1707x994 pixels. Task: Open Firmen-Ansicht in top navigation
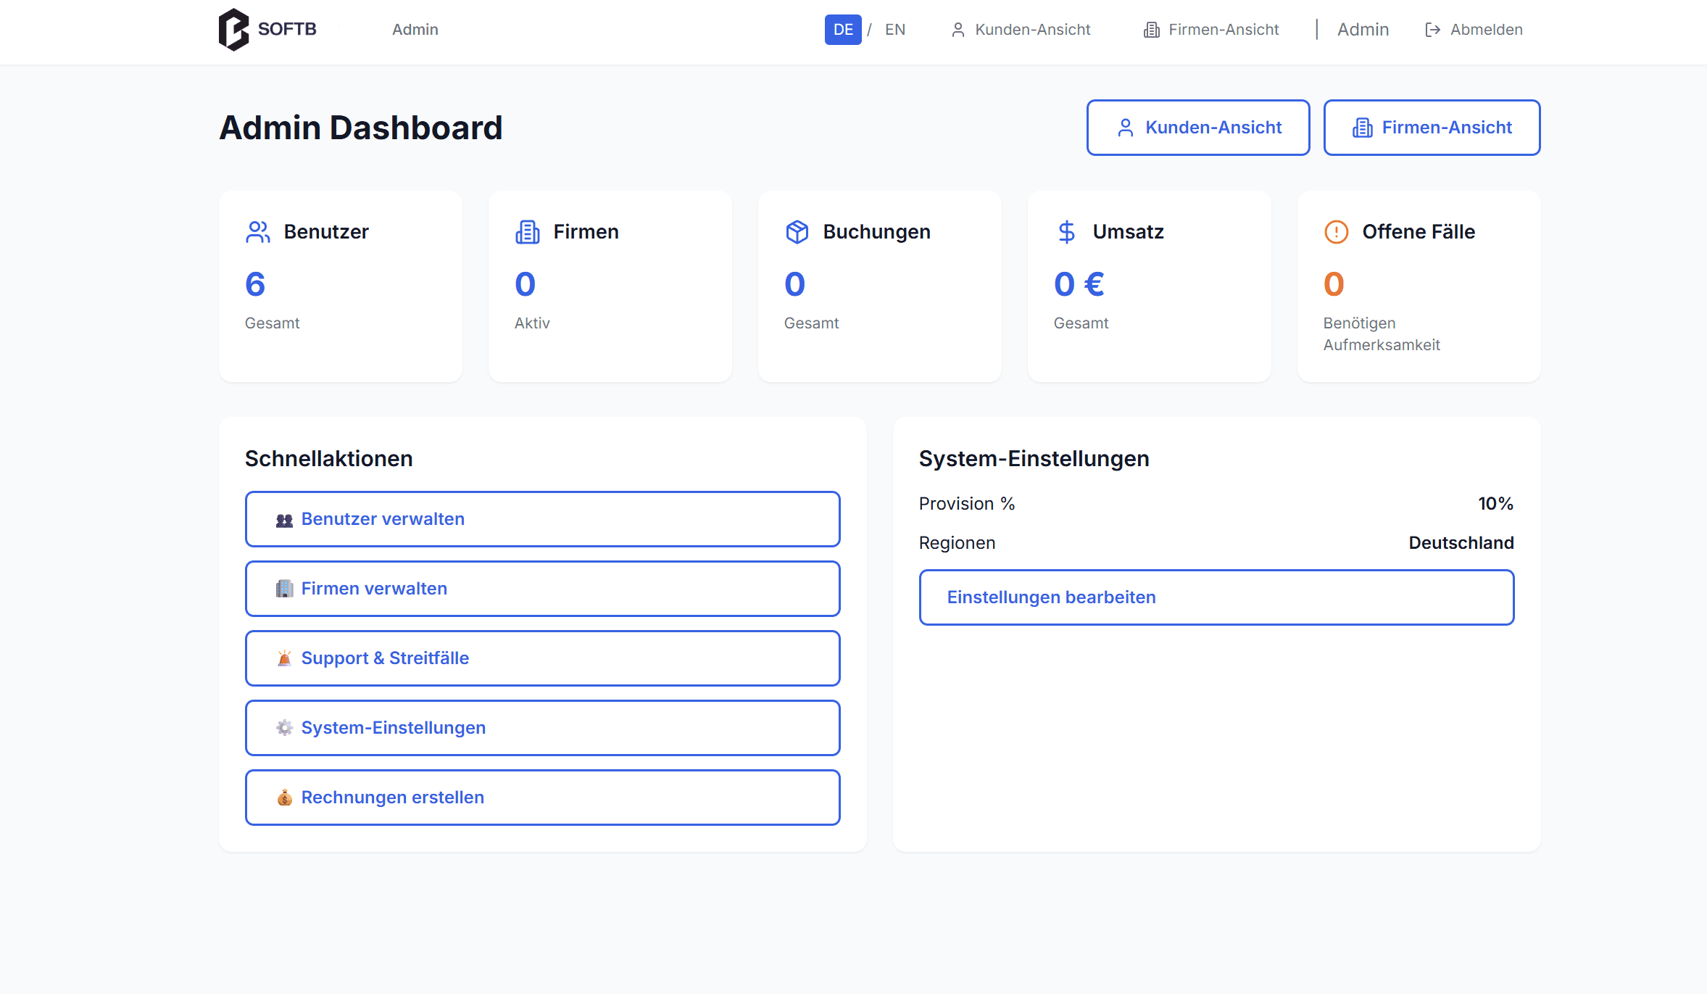pos(1211,30)
